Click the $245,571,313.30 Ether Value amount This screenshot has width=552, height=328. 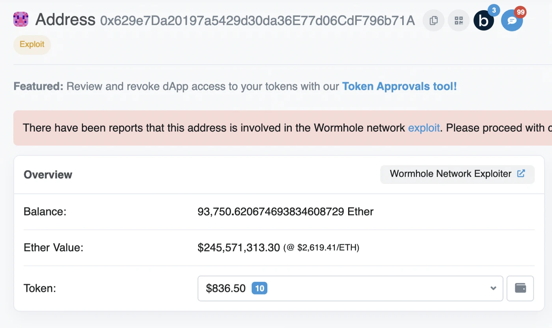pos(239,248)
